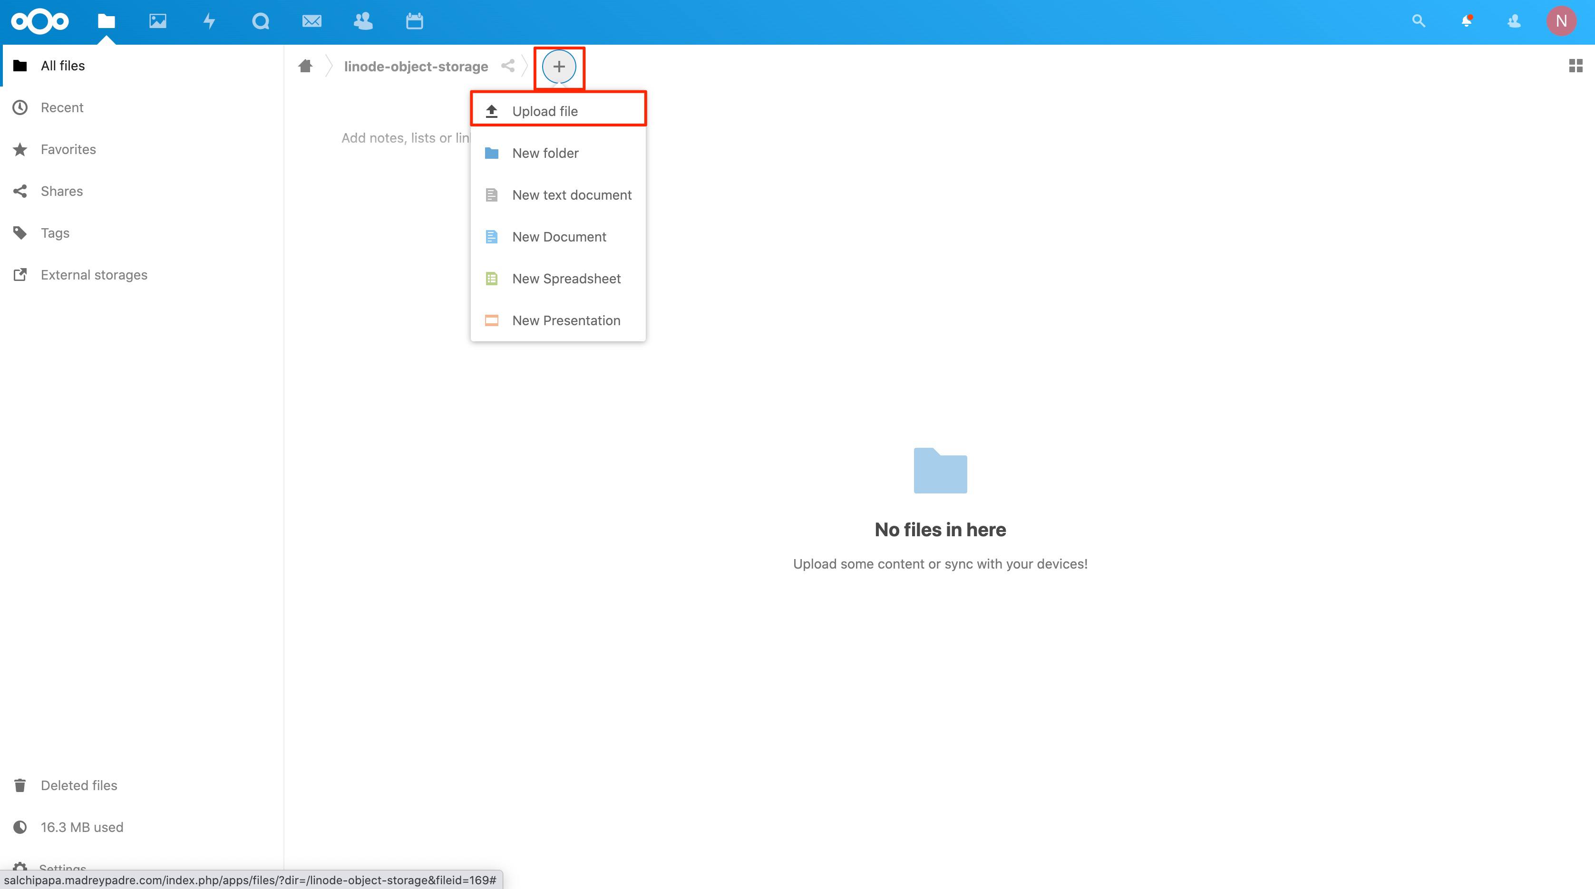Choose New Presentation from the menu
1595x889 pixels.
566,320
